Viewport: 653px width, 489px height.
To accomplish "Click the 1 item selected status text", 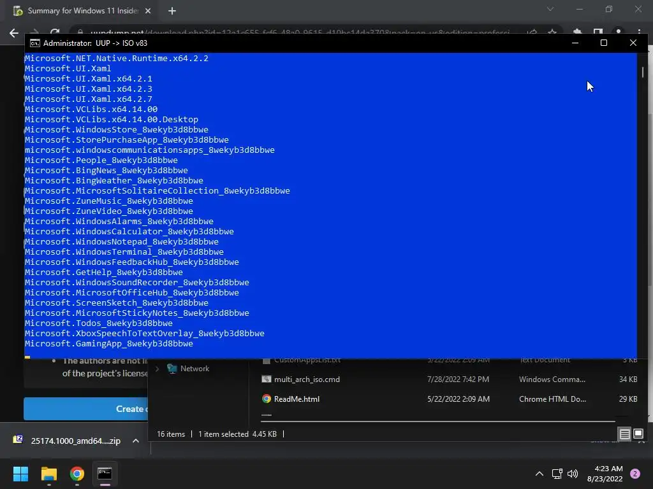I will [x=223, y=434].
